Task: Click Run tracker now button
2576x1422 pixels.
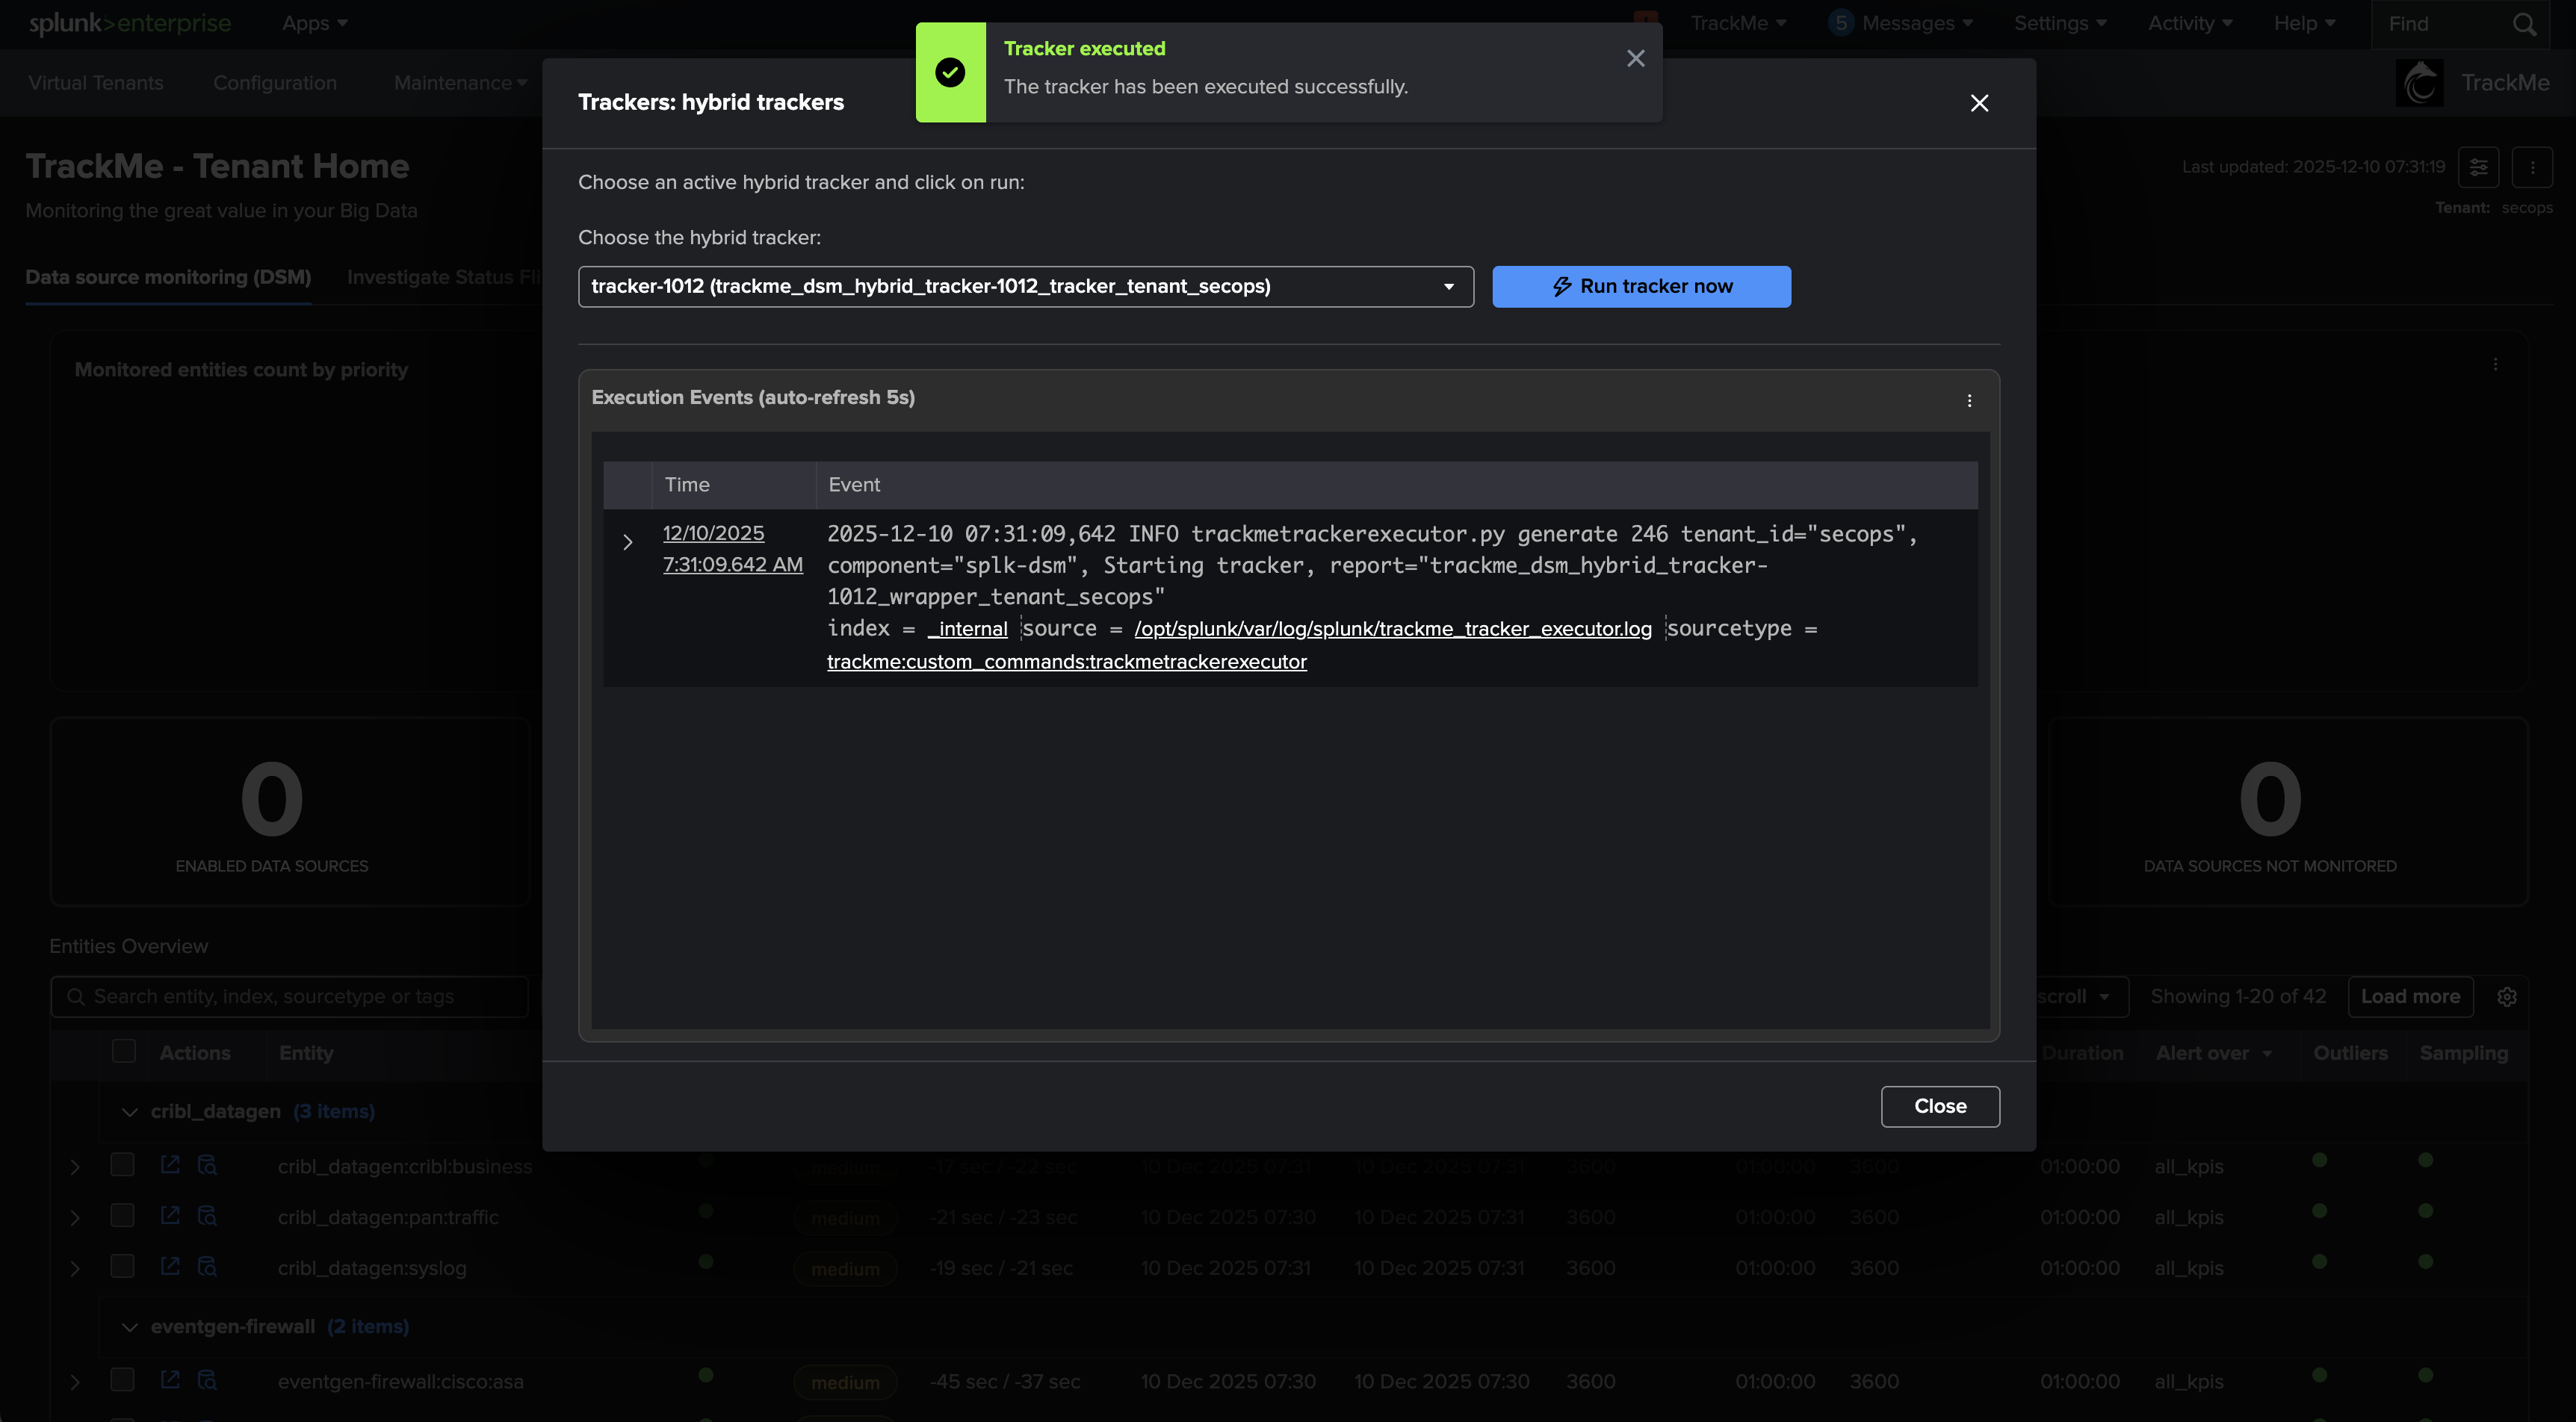Action: coord(1641,287)
